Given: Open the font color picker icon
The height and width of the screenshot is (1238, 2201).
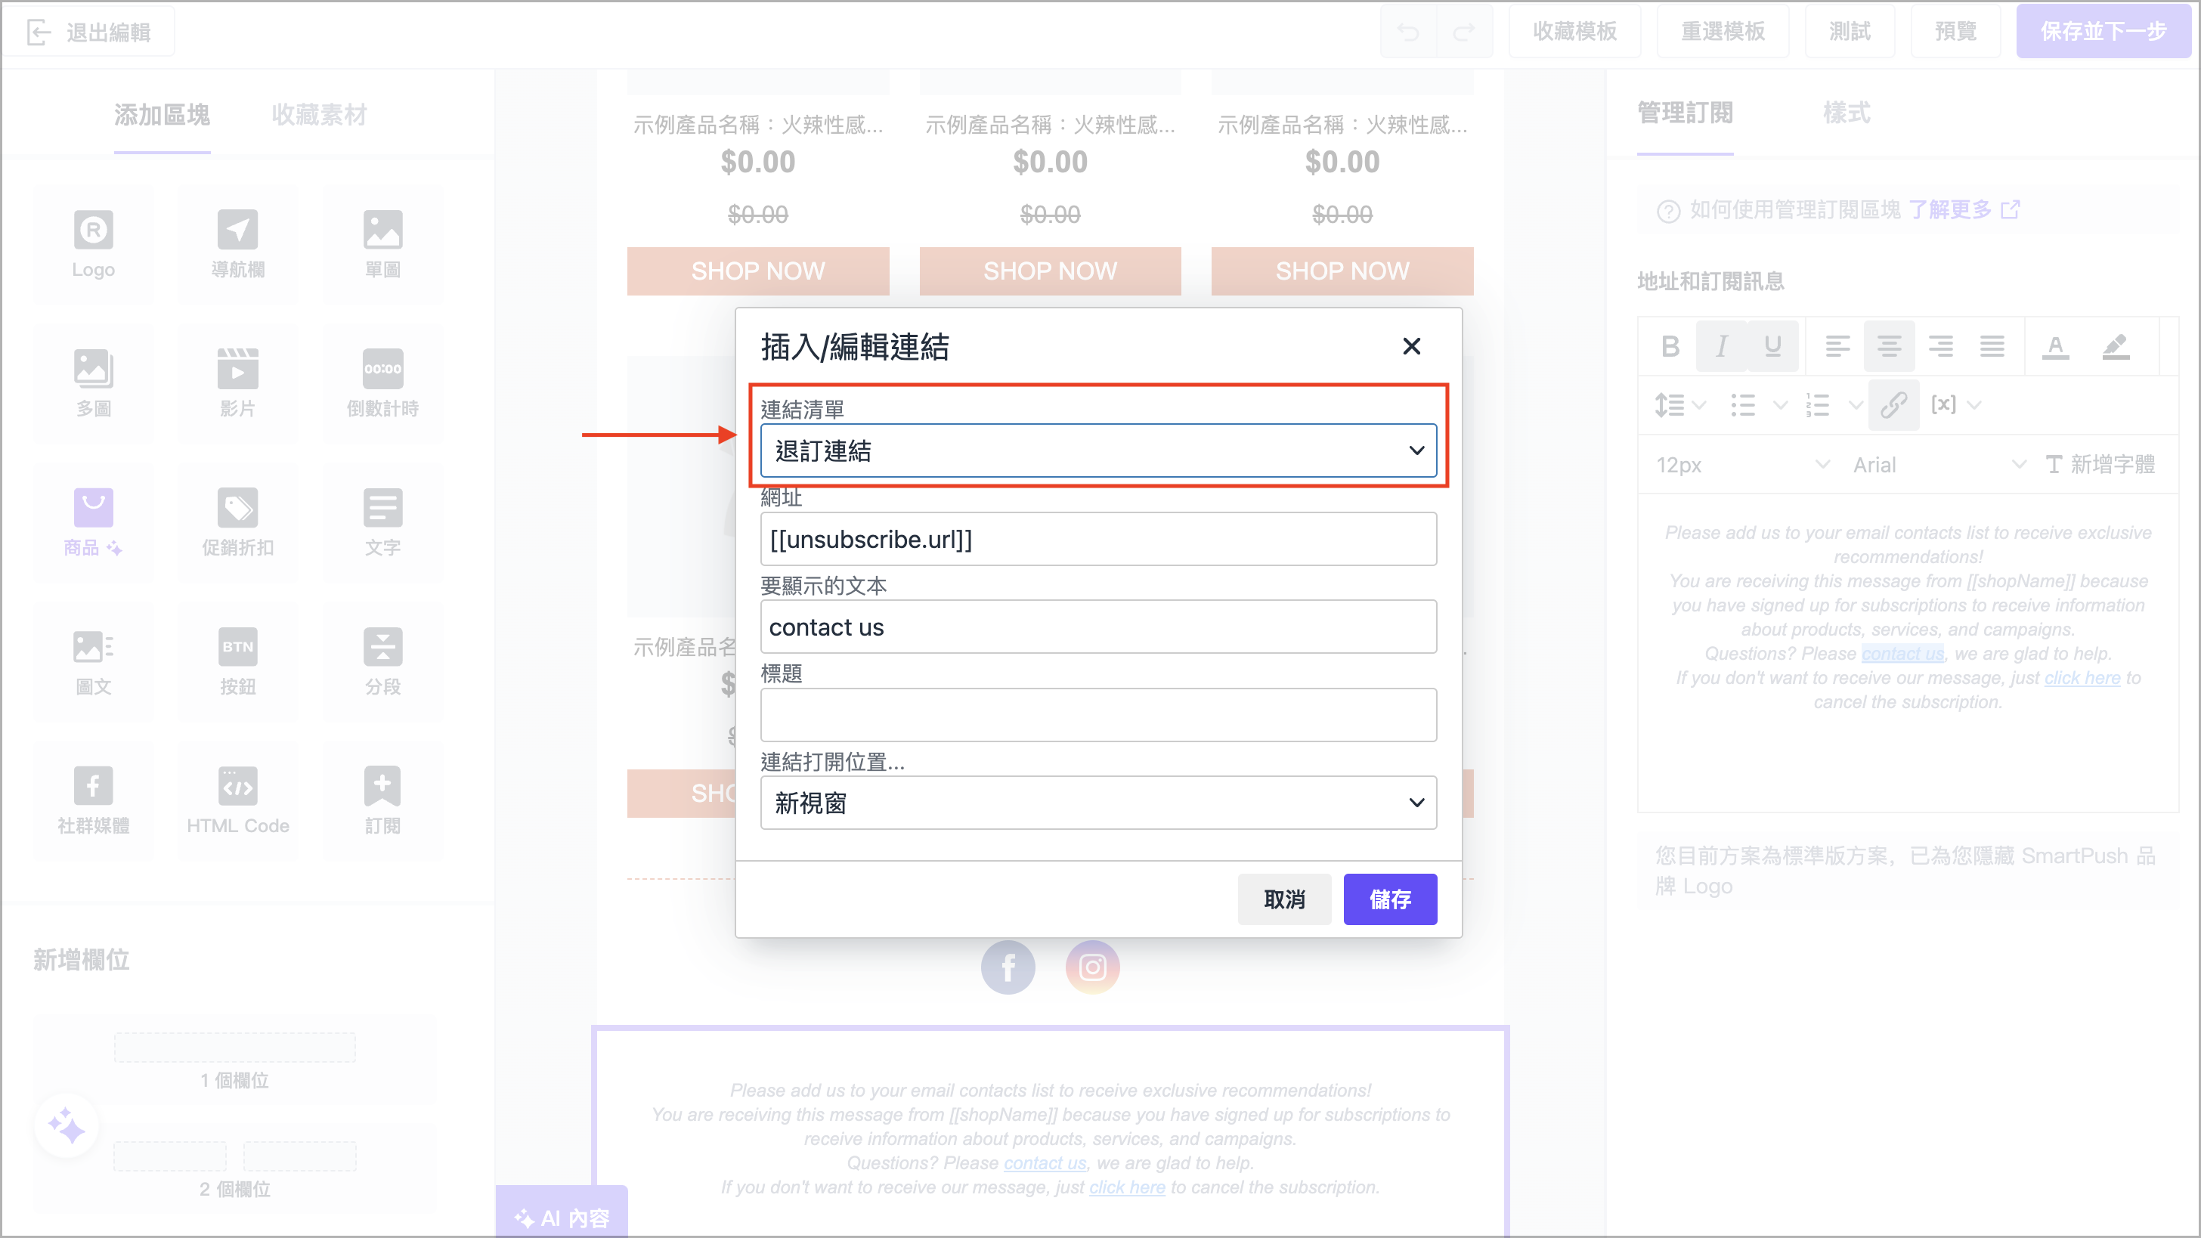Looking at the screenshot, I should (x=2057, y=346).
